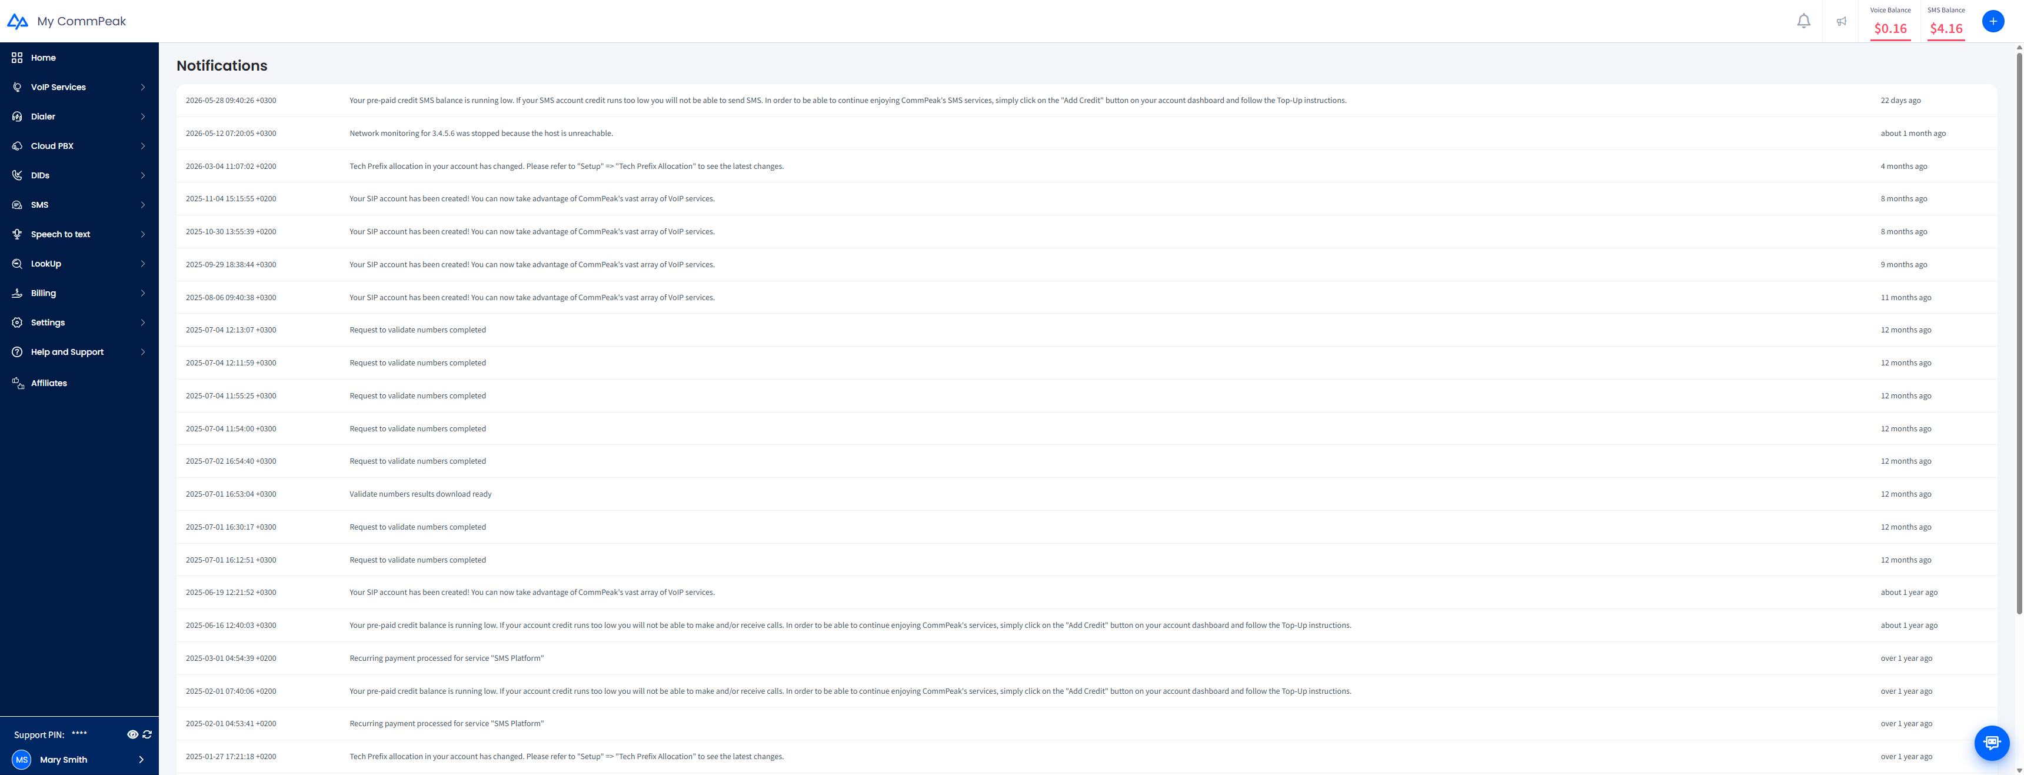Click the '22 days ago' label
2024x775 pixels.
1900,101
